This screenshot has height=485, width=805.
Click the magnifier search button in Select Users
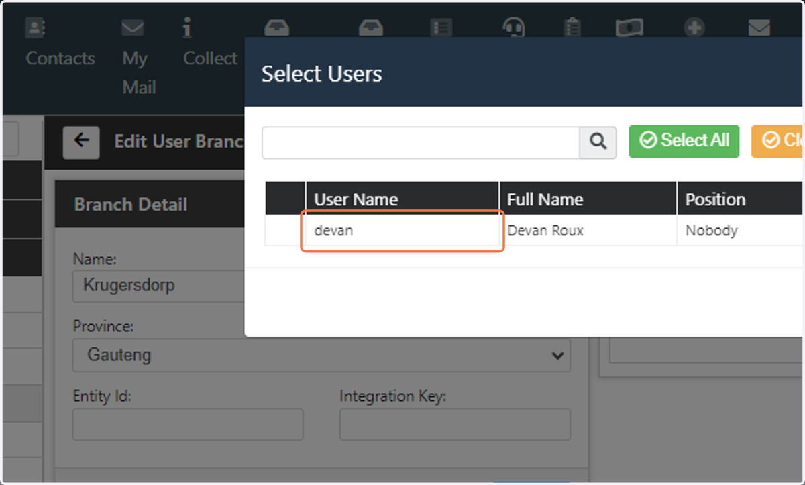(x=598, y=142)
